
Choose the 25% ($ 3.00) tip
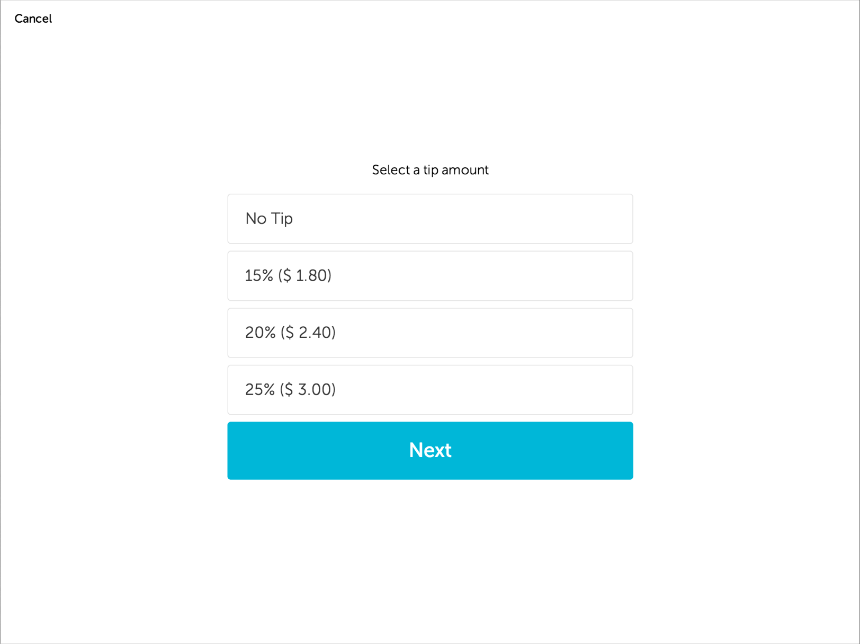pos(429,390)
